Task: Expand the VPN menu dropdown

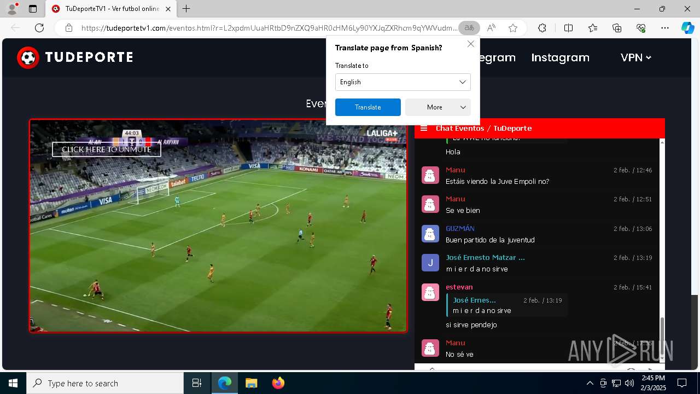Action: (x=636, y=57)
